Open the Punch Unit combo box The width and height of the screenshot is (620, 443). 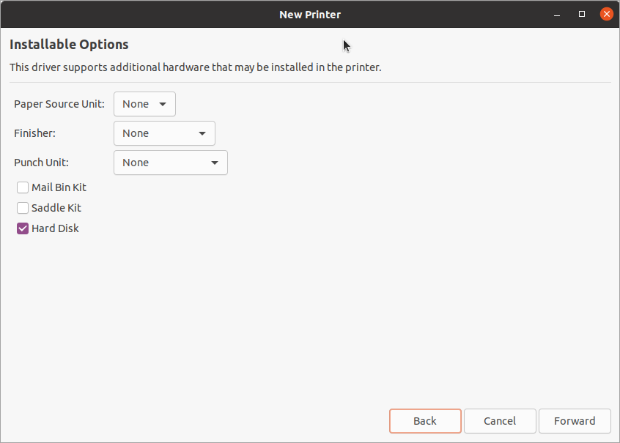coord(170,163)
